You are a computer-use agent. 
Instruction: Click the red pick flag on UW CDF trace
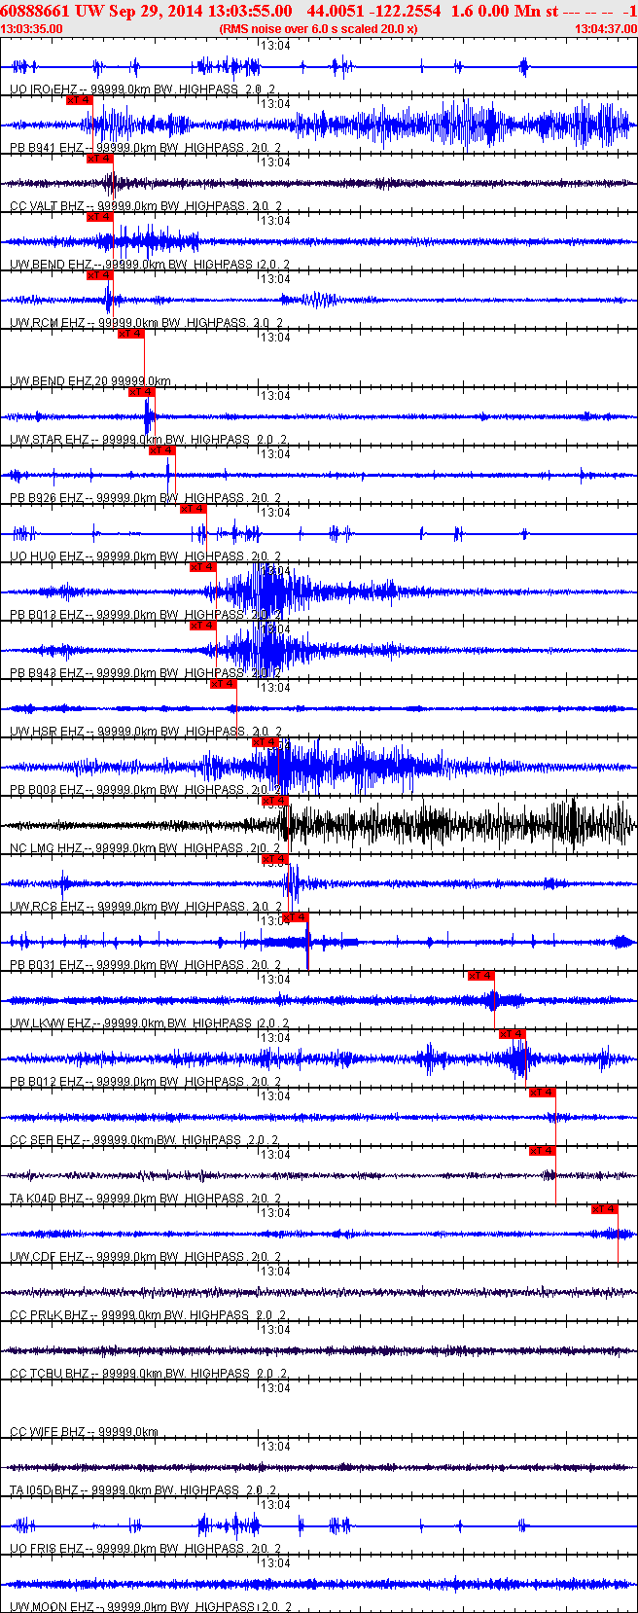(605, 1209)
